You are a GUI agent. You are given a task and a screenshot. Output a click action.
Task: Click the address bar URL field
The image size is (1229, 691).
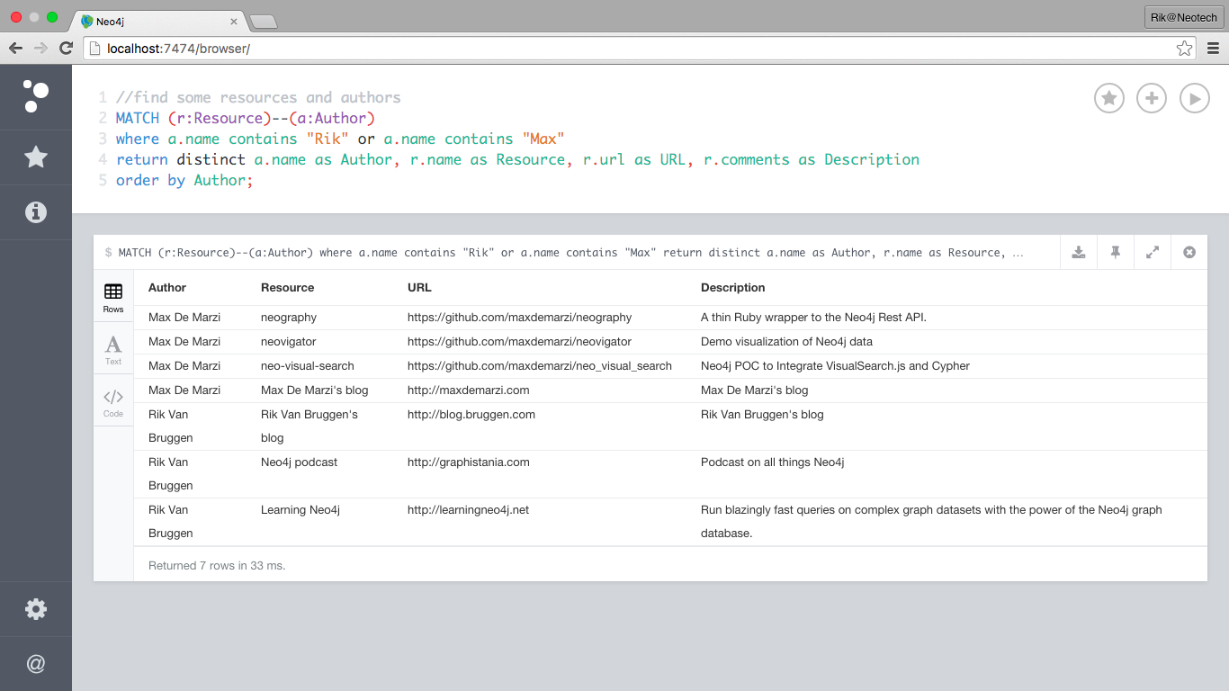pos(641,49)
